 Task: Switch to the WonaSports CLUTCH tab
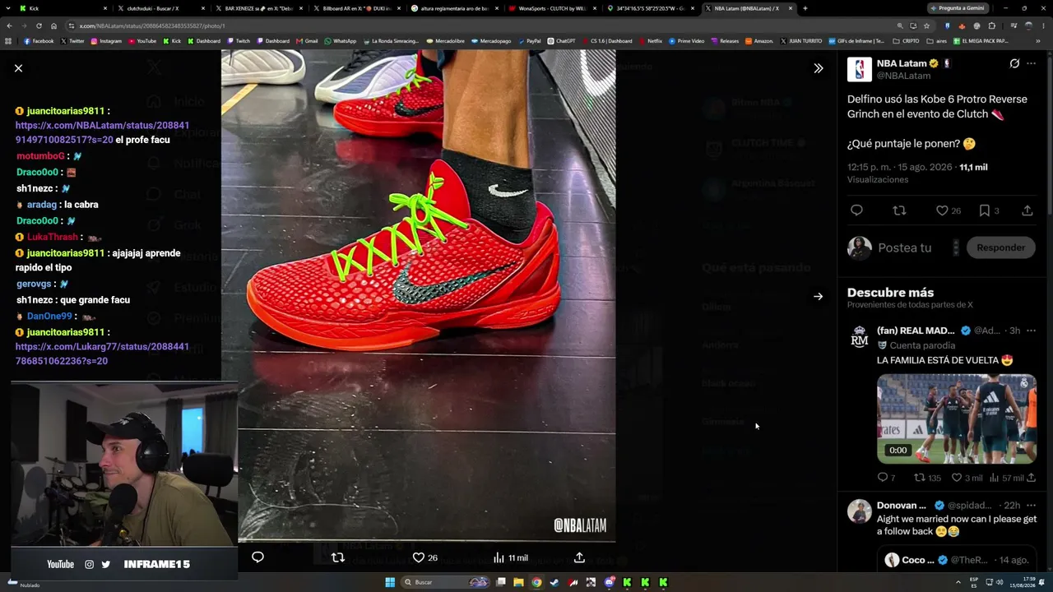coord(551,8)
